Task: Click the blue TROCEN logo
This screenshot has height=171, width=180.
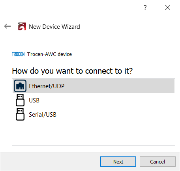Action: (18, 54)
